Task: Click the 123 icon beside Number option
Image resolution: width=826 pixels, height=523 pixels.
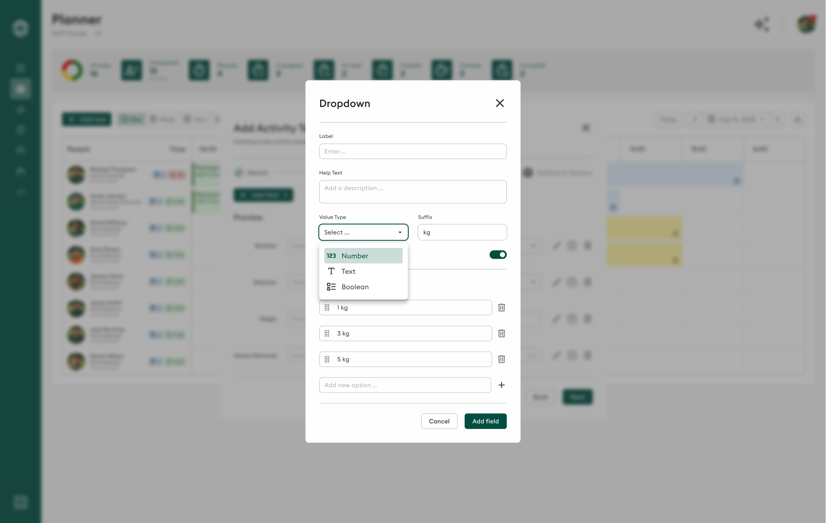Action: (x=331, y=256)
